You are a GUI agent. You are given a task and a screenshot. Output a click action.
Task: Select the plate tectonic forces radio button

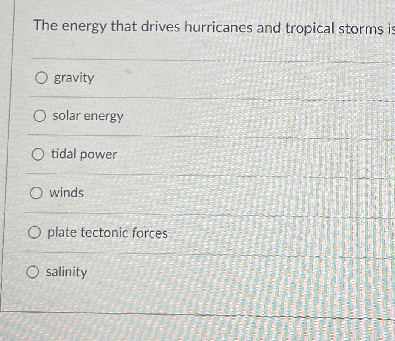click(35, 233)
